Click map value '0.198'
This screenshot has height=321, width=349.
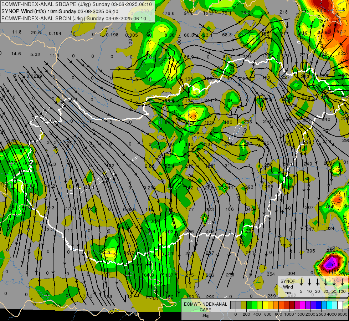tap(112, 35)
